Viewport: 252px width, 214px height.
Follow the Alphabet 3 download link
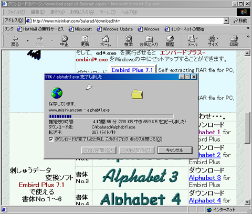click(205, 178)
